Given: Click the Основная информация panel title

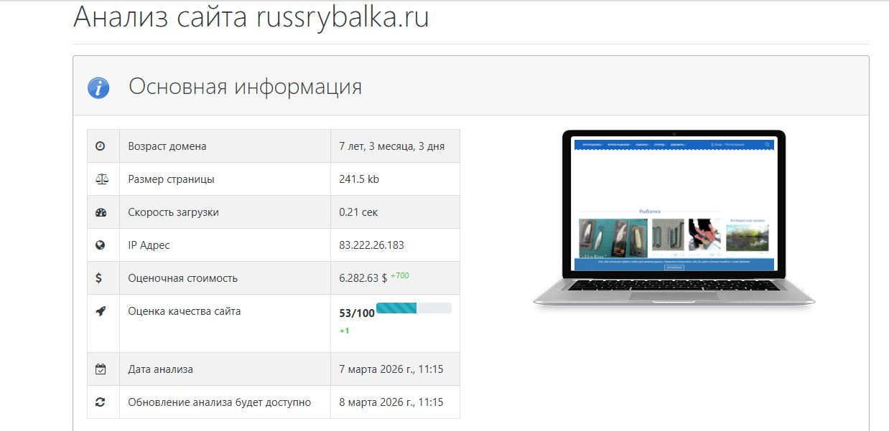Looking at the screenshot, I should (245, 87).
